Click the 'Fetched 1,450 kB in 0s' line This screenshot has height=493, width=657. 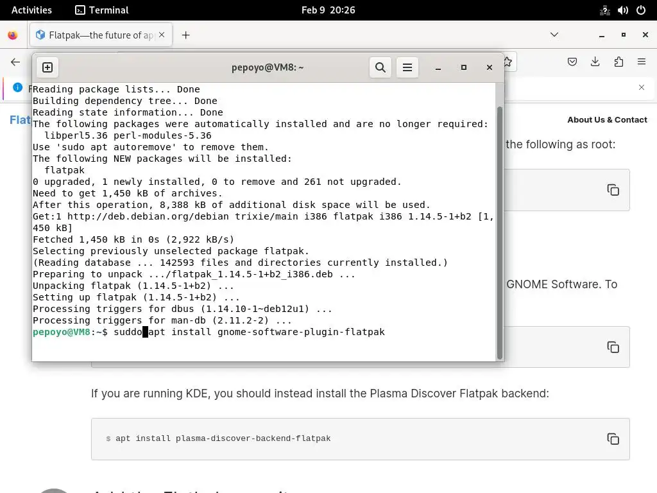(133, 239)
